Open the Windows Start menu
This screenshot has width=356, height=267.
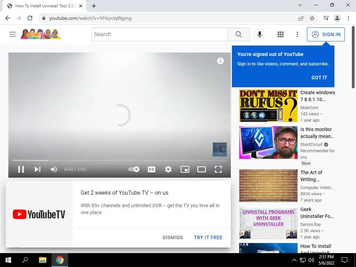click(8, 260)
